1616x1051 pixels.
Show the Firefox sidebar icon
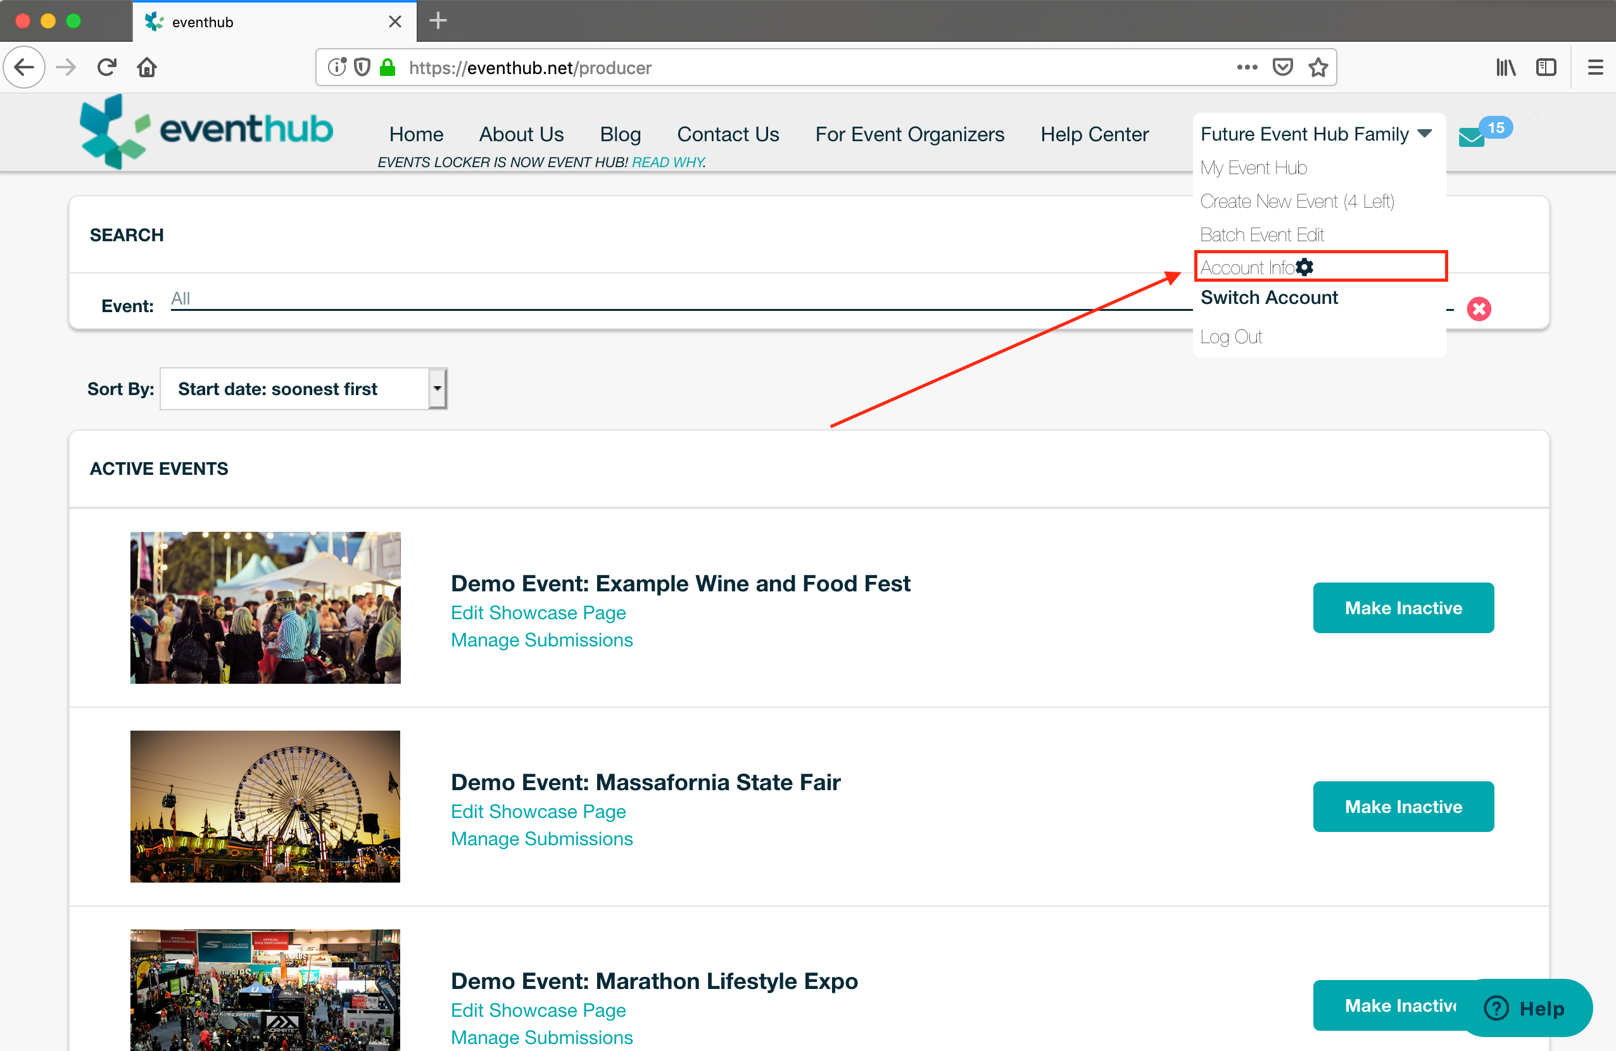coord(1546,67)
